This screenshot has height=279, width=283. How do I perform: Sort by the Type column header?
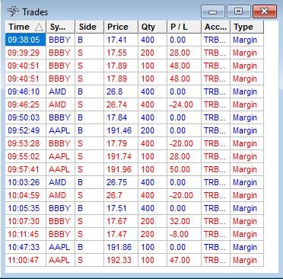(x=247, y=27)
